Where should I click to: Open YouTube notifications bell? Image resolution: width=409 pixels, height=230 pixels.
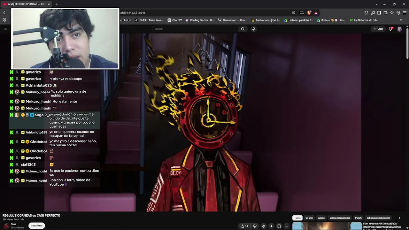tap(391, 29)
